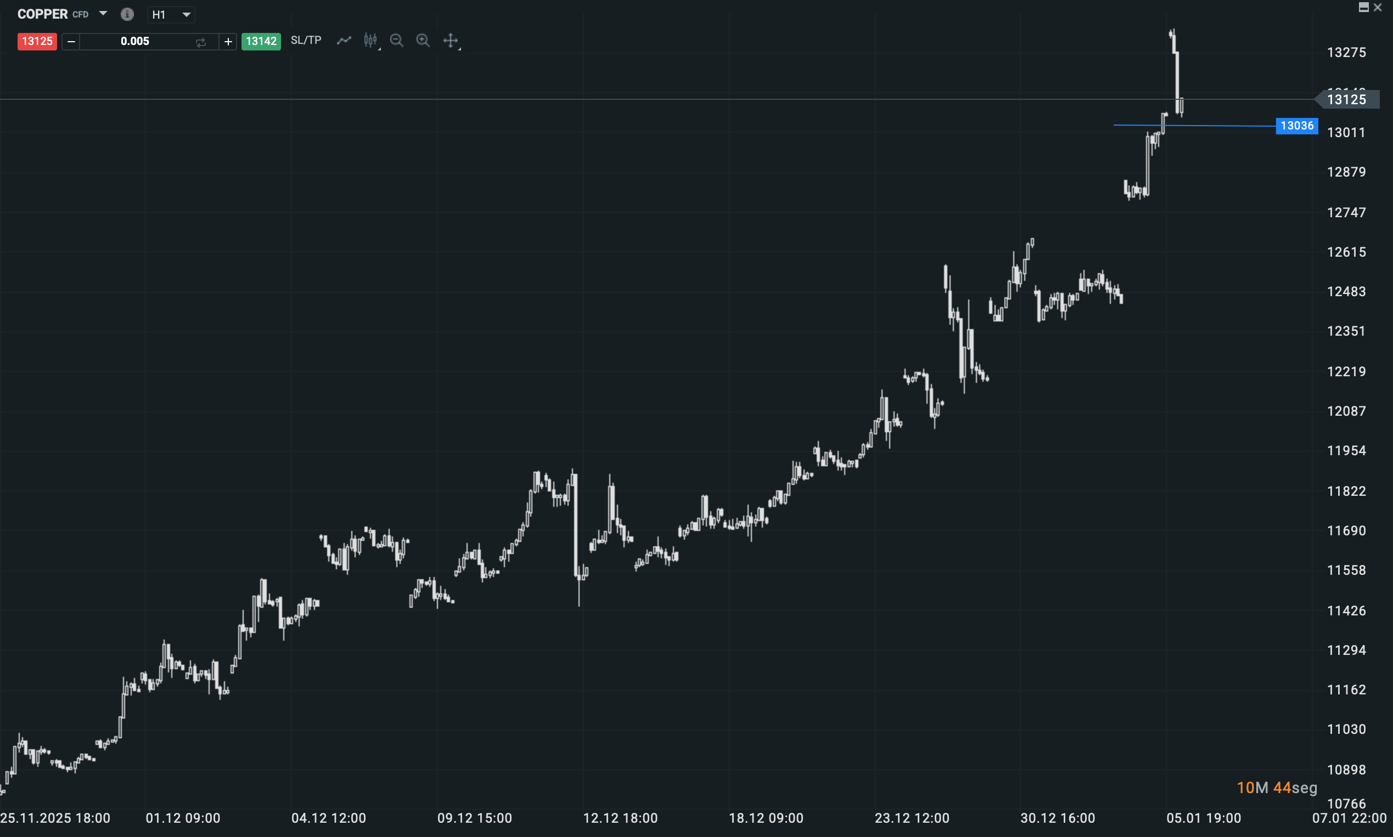The image size is (1393, 837).
Task: Close the chart panel
Action: 1378,7
